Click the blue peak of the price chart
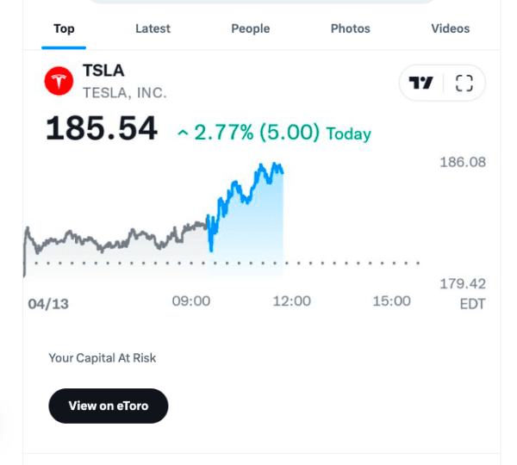Viewport: 517px width, 465px height. point(275,164)
